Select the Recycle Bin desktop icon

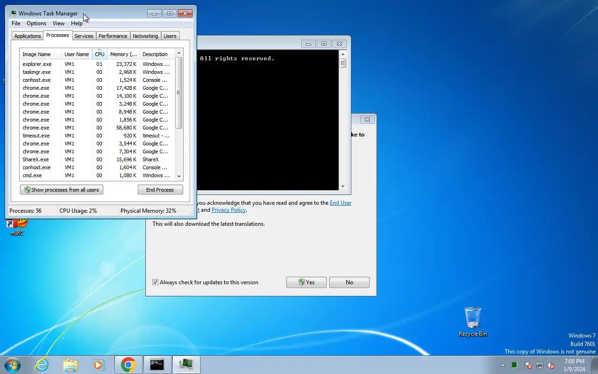click(x=473, y=322)
